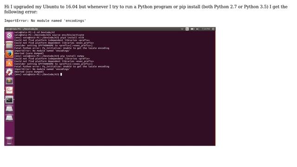
Task: Click the 'Hi I upgraded my Ubuntu' paragraph
Action: (146, 9)
